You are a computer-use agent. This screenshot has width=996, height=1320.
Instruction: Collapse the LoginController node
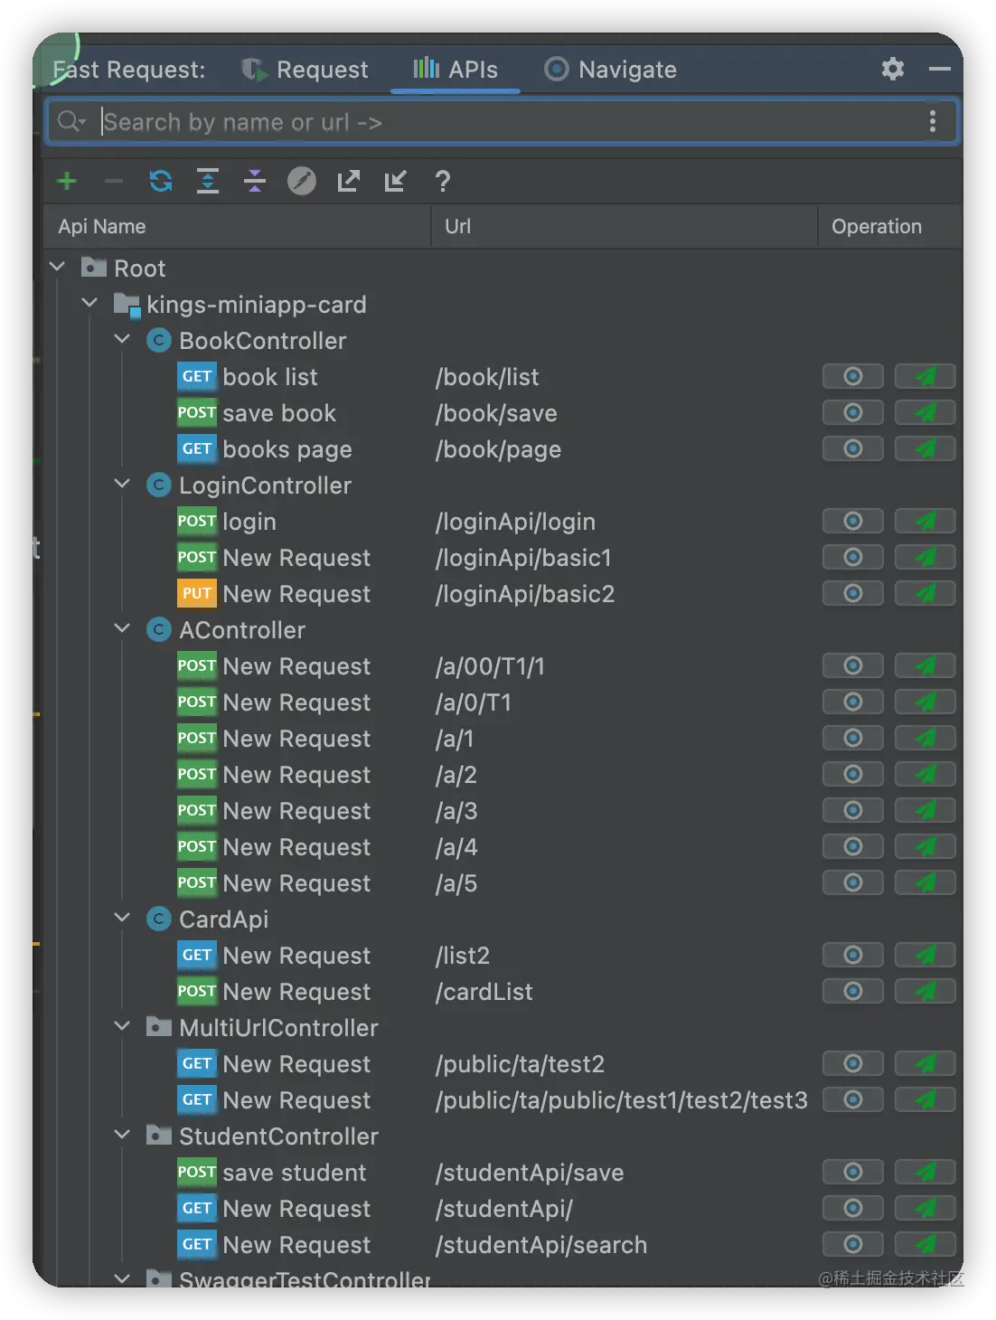122,484
